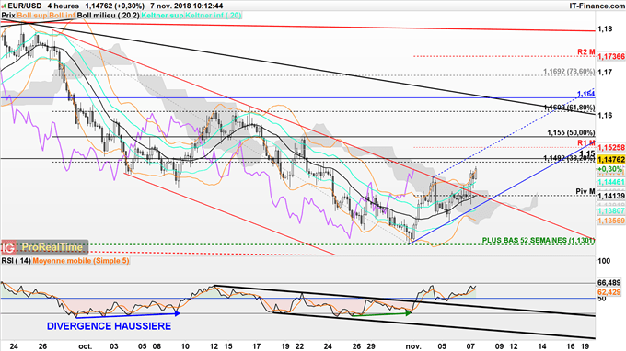Click the yellow 1,14762 current price tag
Screen dimensions: 626x351
point(611,159)
